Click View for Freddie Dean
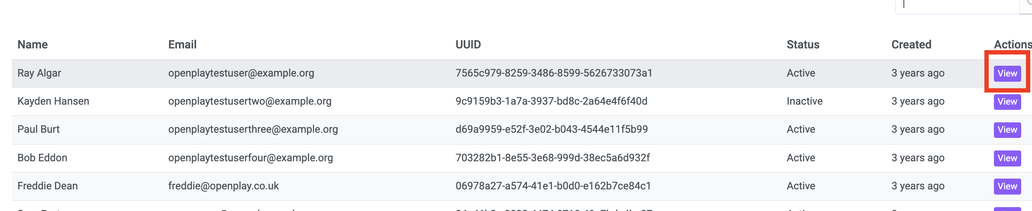This screenshot has width=1032, height=211. pyautogui.click(x=1007, y=186)
